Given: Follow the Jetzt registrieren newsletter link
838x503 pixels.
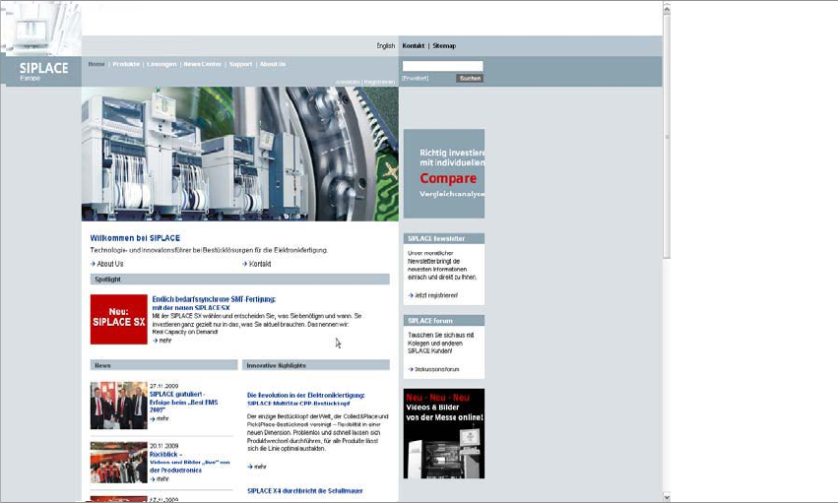Looking at the screenshot, I should coord(433,295).
